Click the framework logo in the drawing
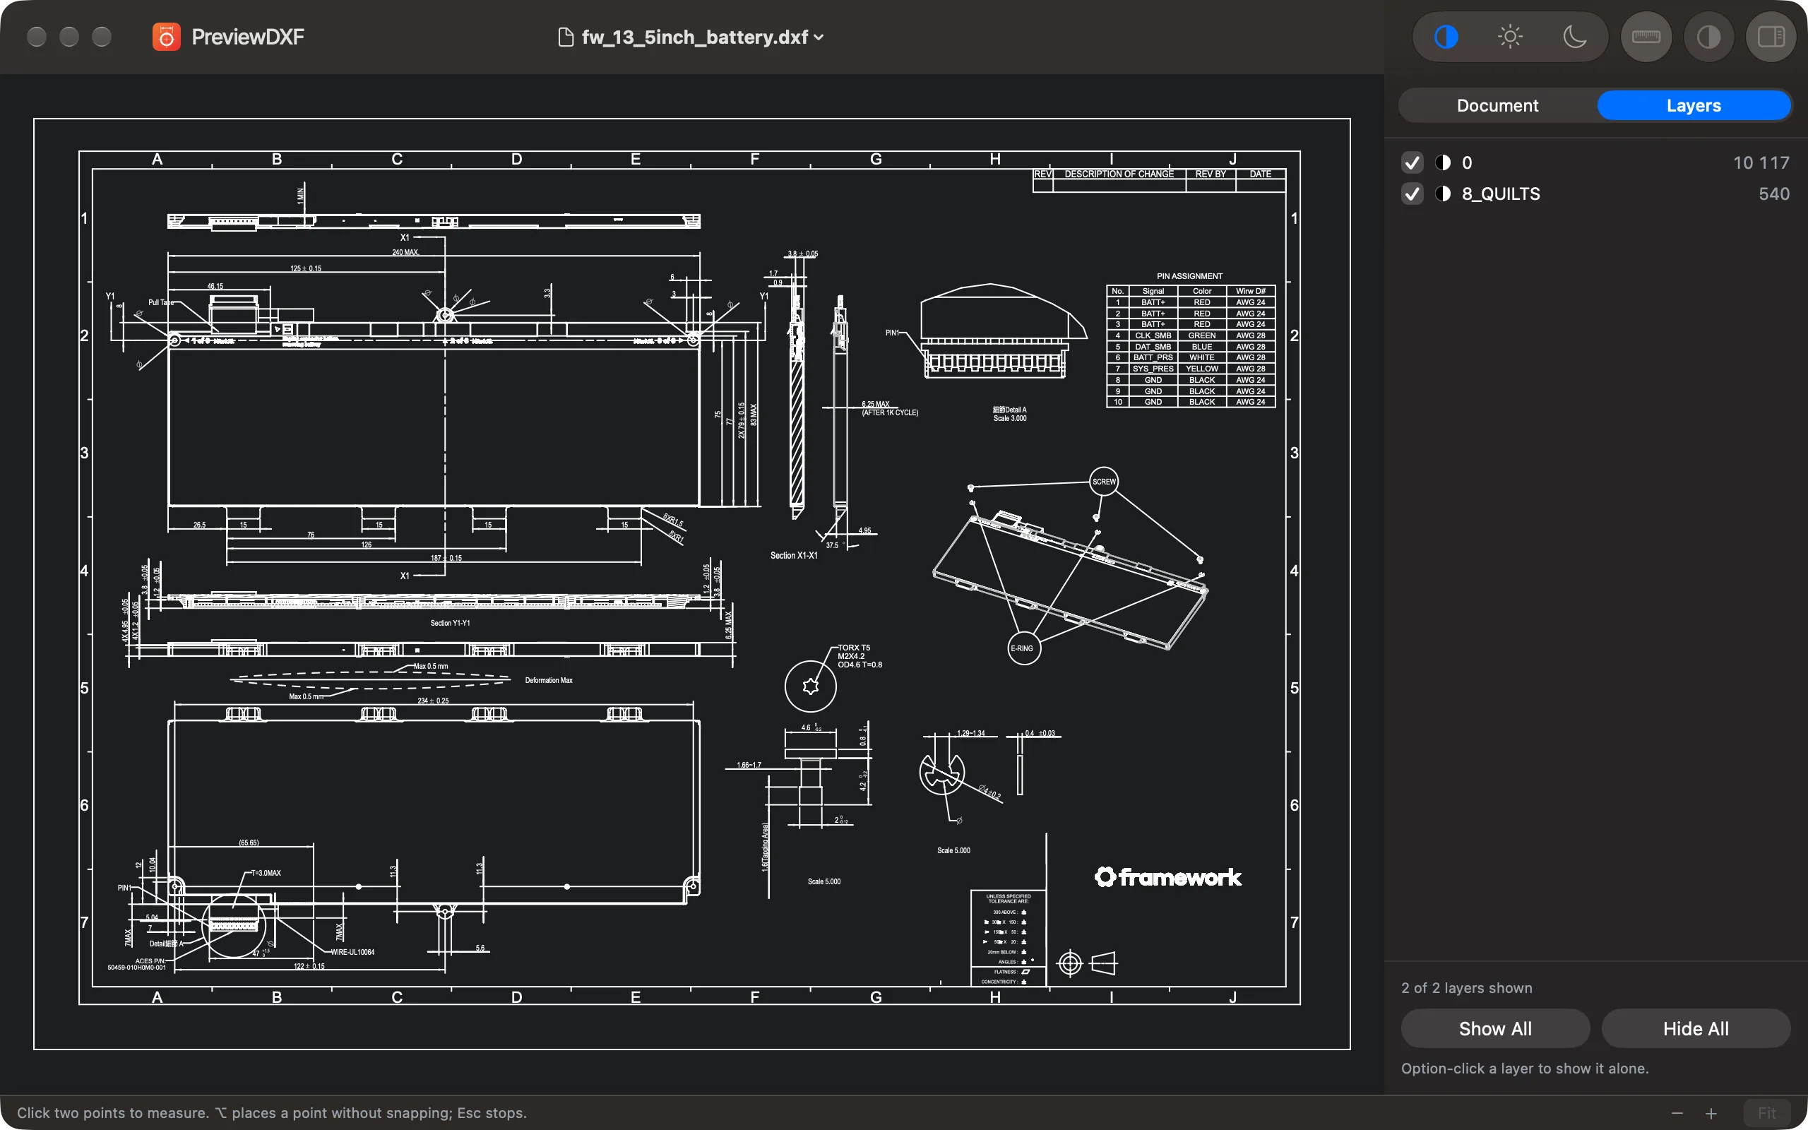Screen dimensions: 1808x1130 click(1167, 876)
